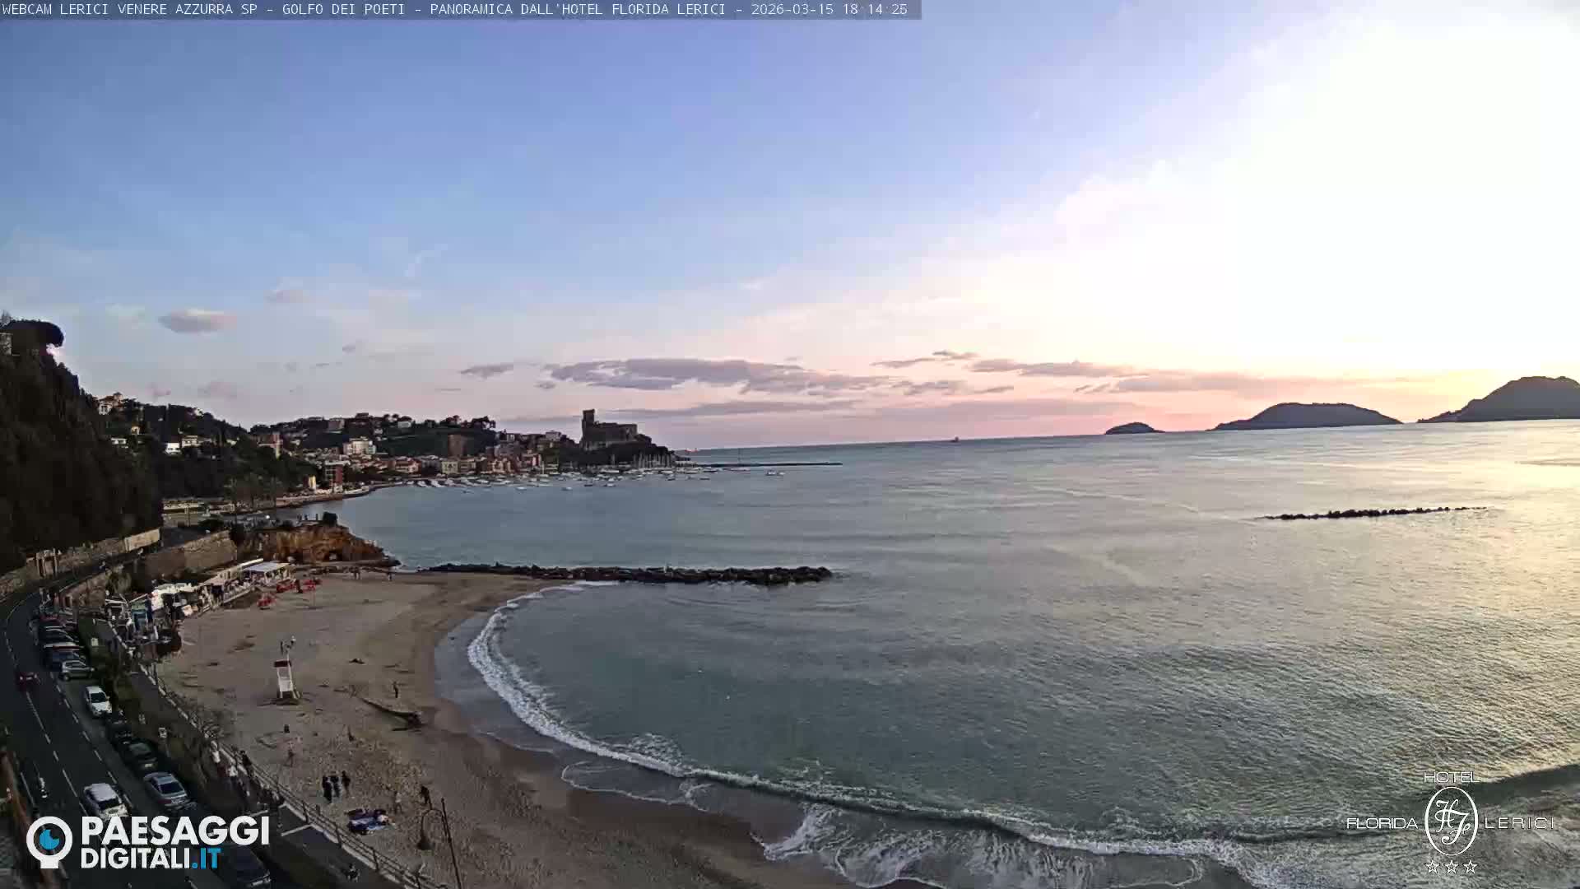Click the Paesaggi Digitali eye logo icon

49,841
